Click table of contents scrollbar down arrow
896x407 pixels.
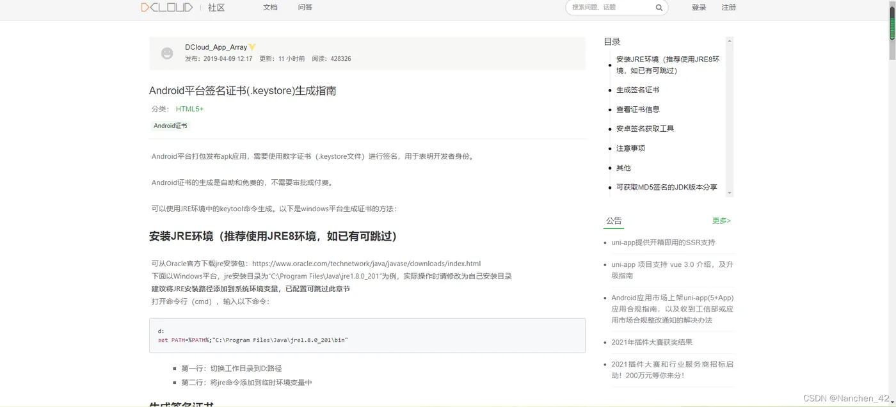730,193
